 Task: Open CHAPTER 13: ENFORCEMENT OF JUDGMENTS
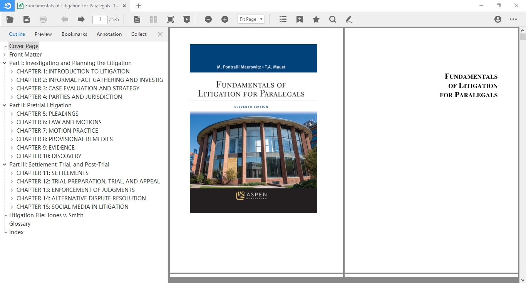pyautogui.click(x=76, y=190)
